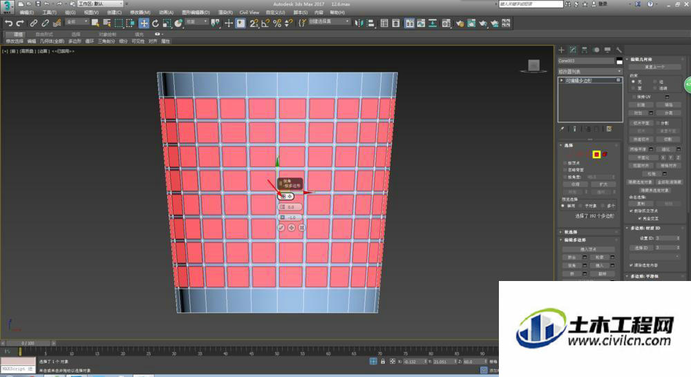Click the 快速切片 button

tap(641, 139)
